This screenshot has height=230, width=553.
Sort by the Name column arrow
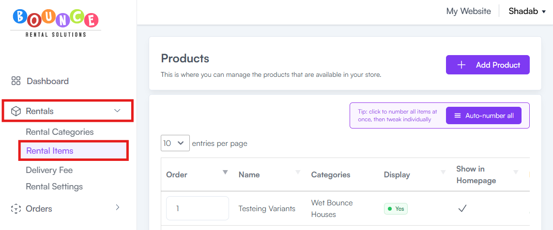click(298, 172)
